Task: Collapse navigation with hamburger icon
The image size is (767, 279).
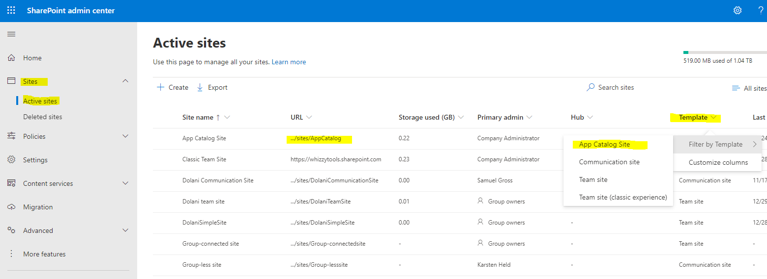Action: click(x=11, y=34)
